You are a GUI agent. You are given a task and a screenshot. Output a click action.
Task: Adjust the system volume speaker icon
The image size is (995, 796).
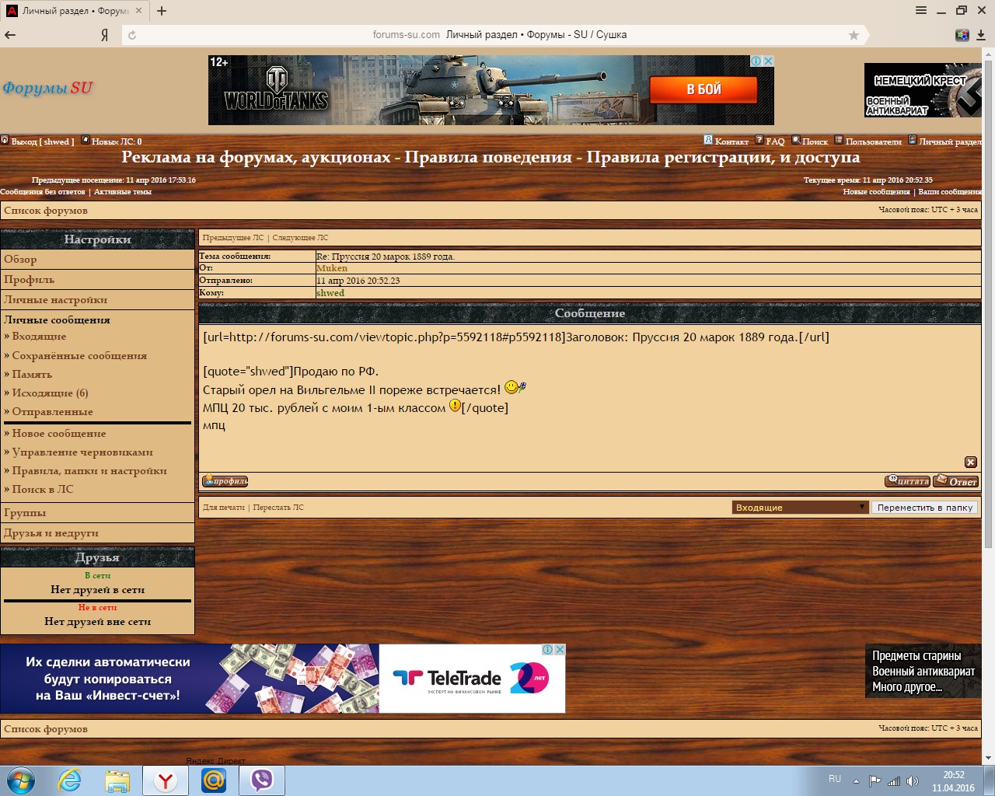pos(912,781)
